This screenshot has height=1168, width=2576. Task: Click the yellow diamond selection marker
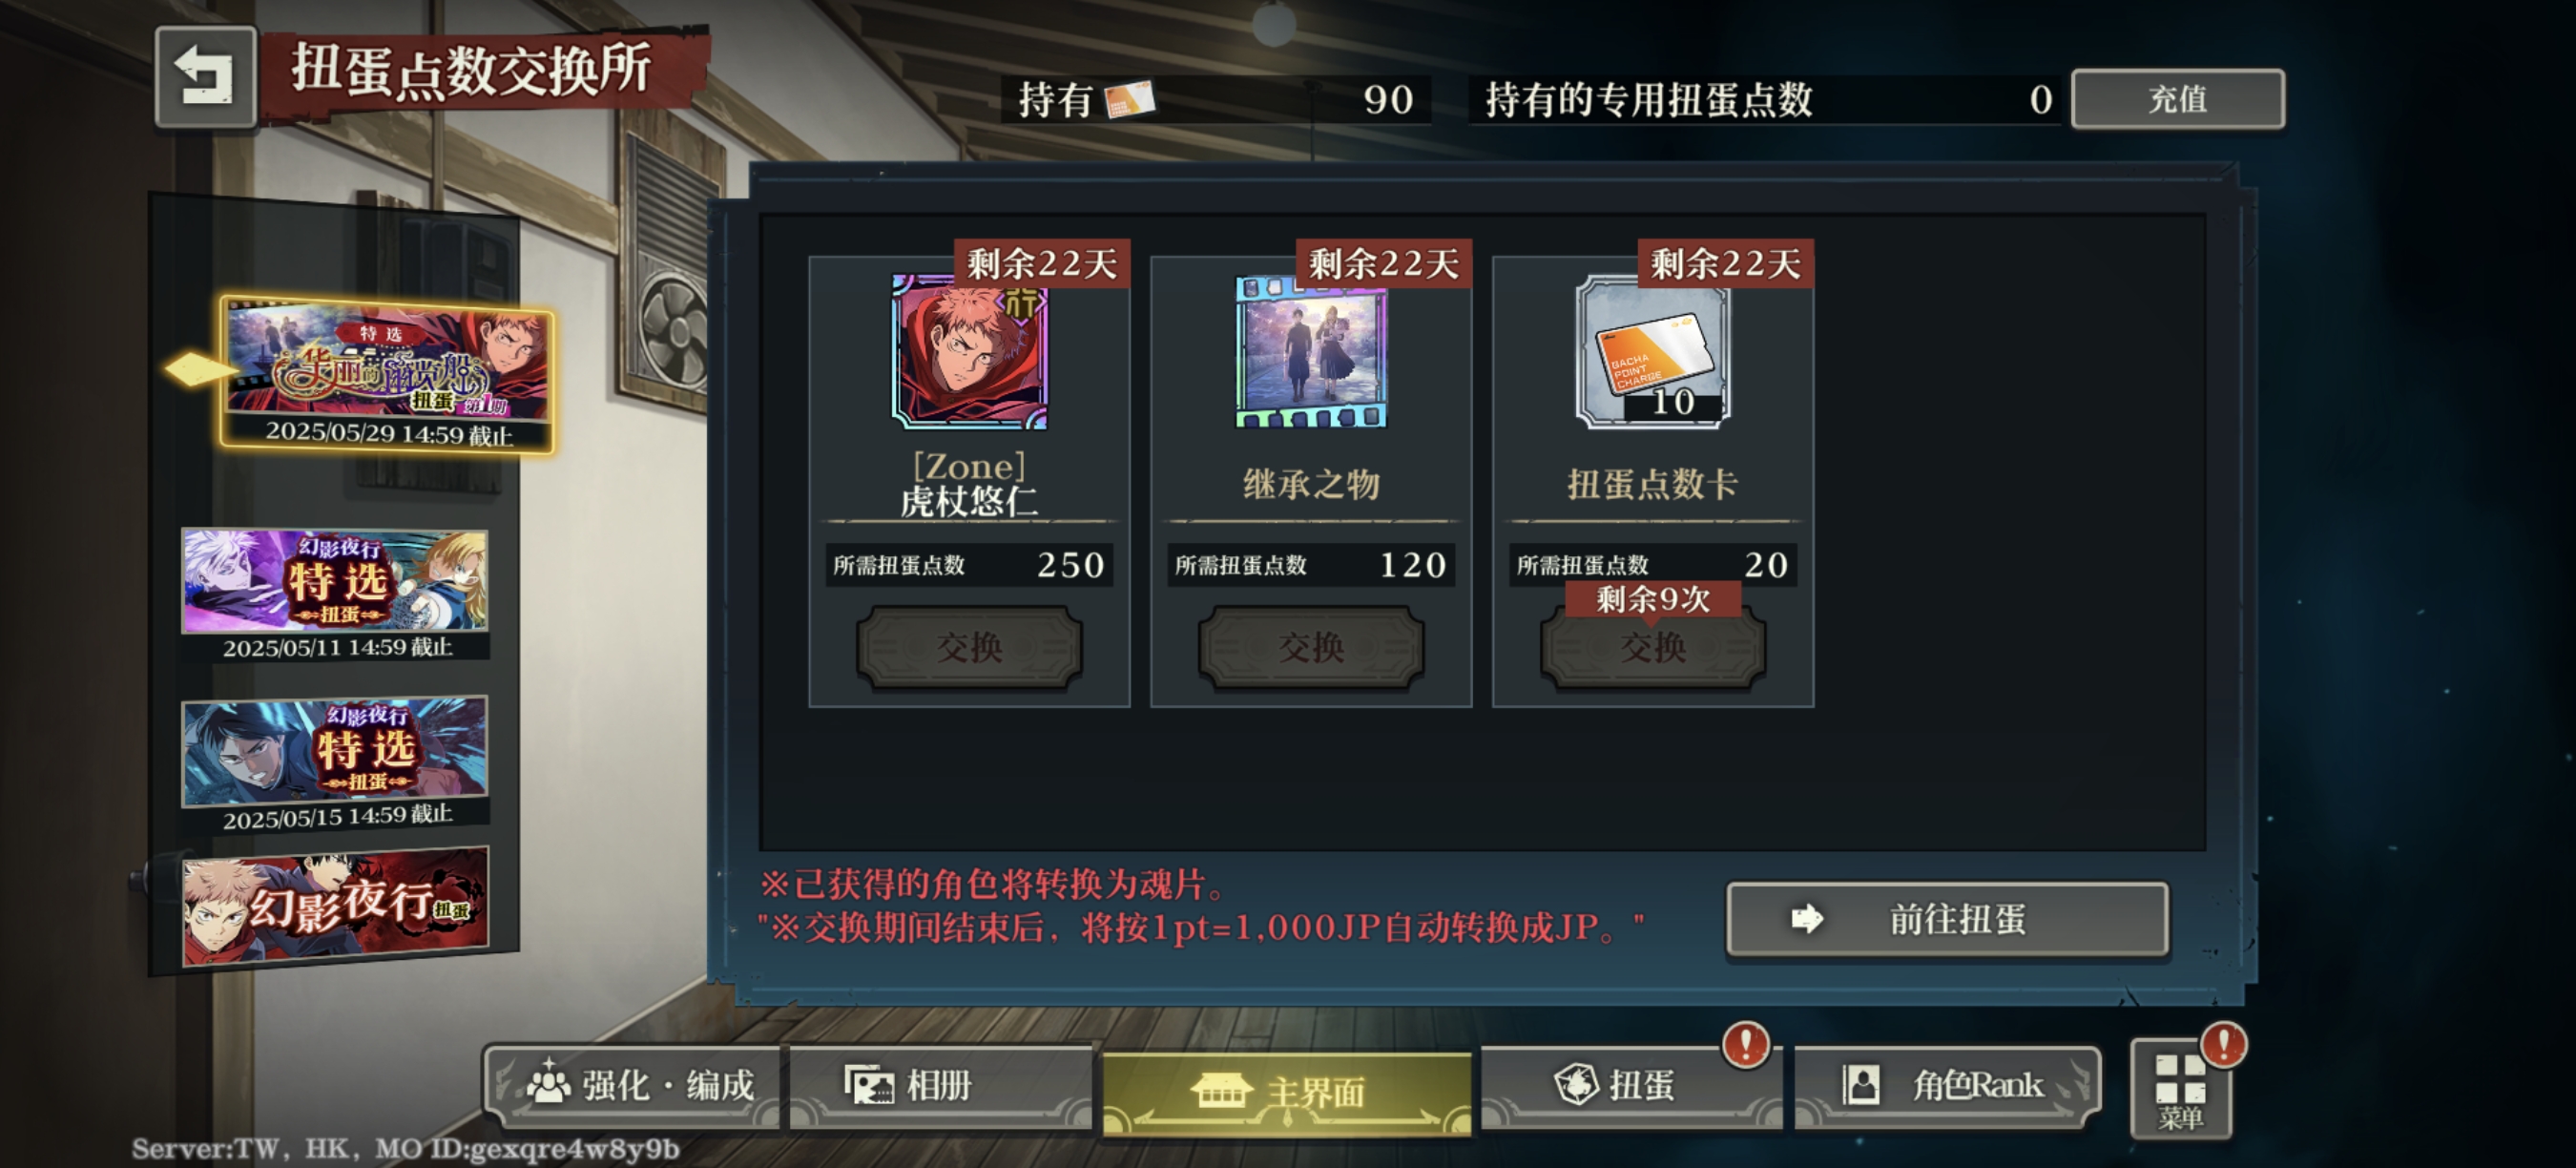click(x=201, y=369)
